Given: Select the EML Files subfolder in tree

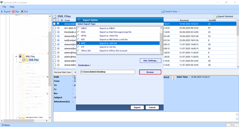Looking at the screenshot, I should pyautogui.click(x=34, y=60).
